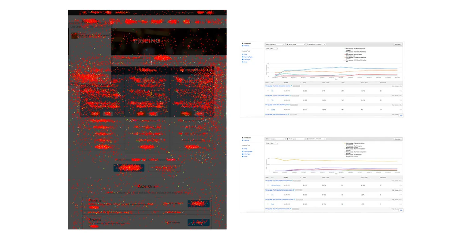Image resolution: width=475 pixels, height=240 pixels.
Task: Click Help button in lower dashboard corner
Action: coord(401,210)
